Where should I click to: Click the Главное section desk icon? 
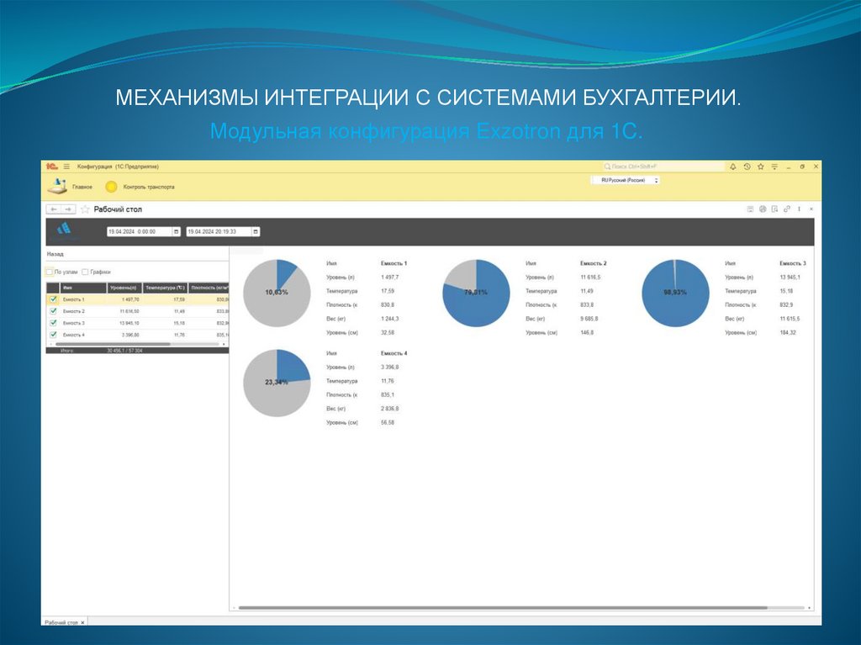[x=57, y=186]
